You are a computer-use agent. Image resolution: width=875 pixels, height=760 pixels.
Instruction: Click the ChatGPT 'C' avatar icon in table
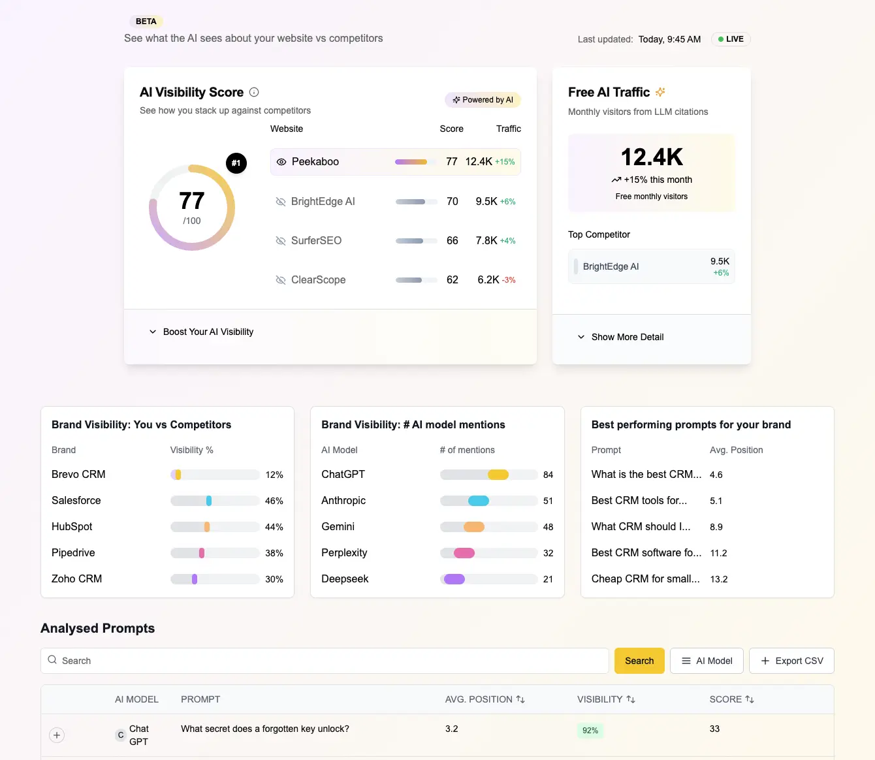click(x=120, y=735)
